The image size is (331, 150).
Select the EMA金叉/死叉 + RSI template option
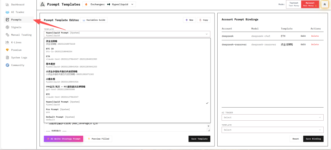click(x=127, y=88)
